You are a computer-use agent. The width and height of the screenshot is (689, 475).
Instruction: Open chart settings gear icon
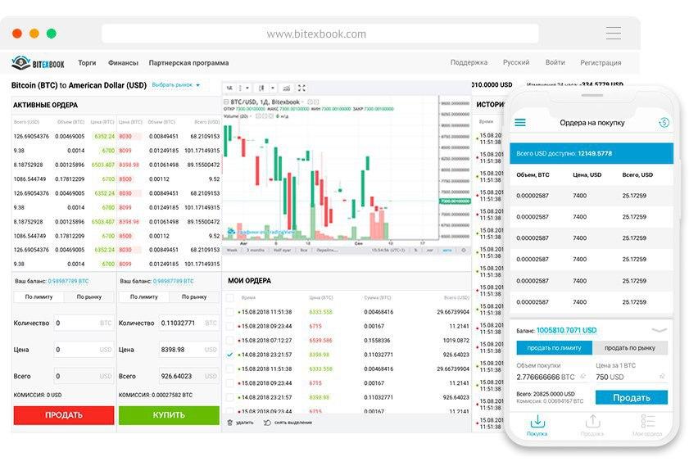(x=464, y=250)
